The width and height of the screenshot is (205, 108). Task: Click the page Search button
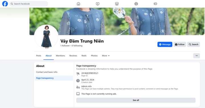pyautogui.click(x=194, y=45)
